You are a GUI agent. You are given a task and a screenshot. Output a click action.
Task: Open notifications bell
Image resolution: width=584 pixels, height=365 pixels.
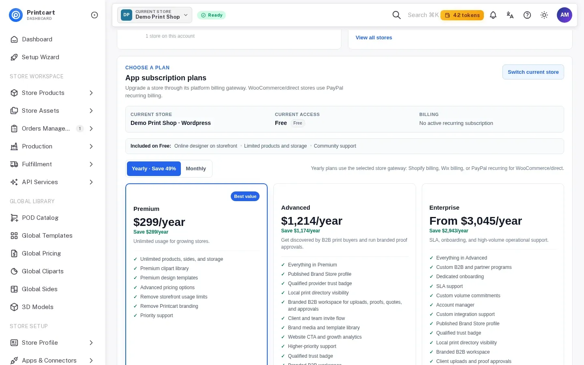[x=493, y=15]
